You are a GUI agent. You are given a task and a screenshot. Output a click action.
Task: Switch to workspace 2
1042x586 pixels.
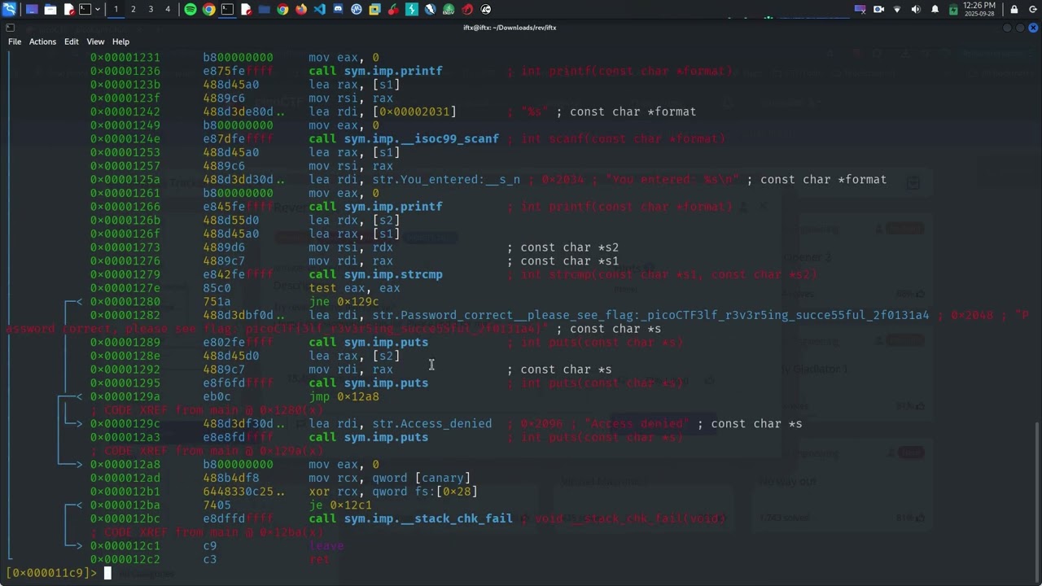[x=134, y=9]
